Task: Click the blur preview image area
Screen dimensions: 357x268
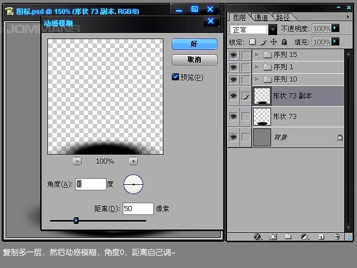Action: tap(105, 97)
